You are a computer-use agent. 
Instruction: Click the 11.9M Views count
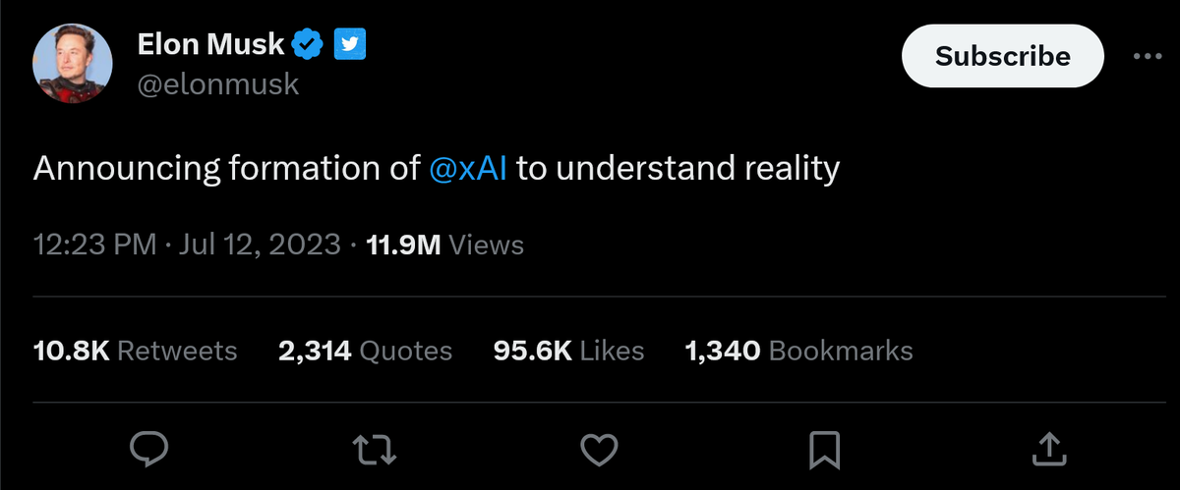click(x=444, y=245)
